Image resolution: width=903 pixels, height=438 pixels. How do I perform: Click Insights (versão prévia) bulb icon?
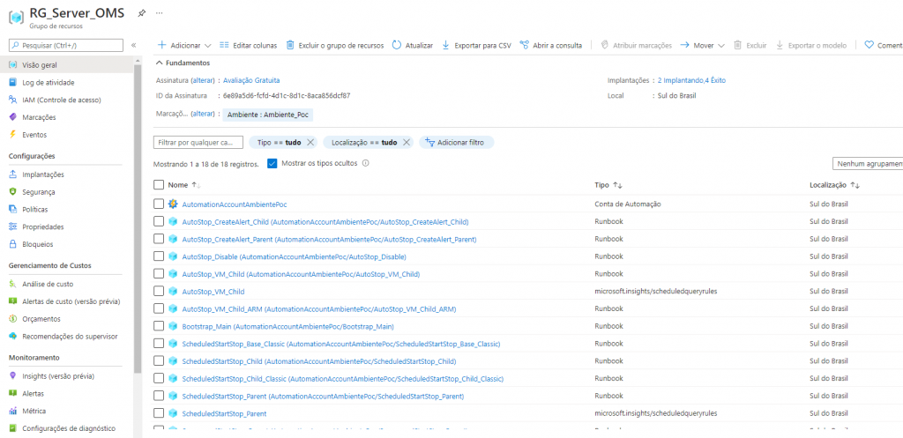click(x=12, y=375)
